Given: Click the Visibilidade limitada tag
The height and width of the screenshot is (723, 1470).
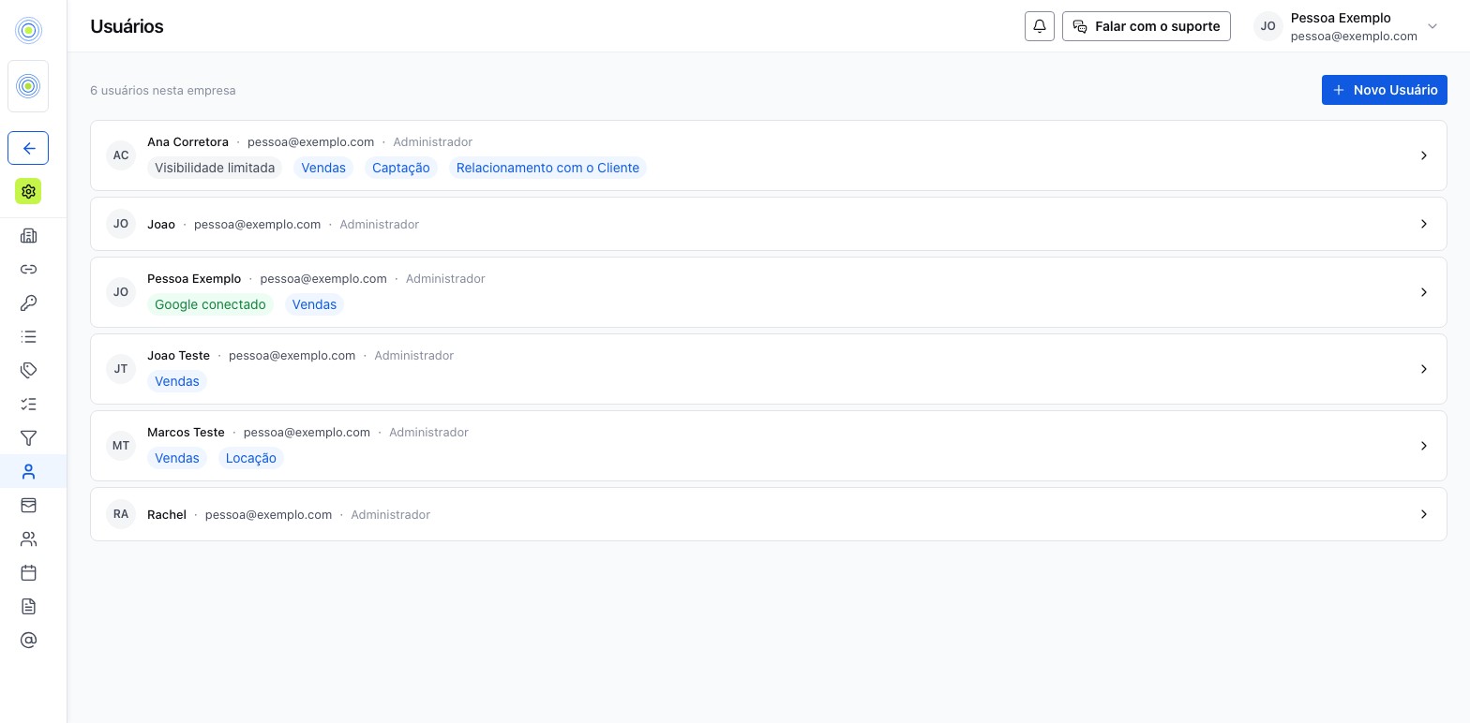Looking at the screenshot, I should point(215,168).
